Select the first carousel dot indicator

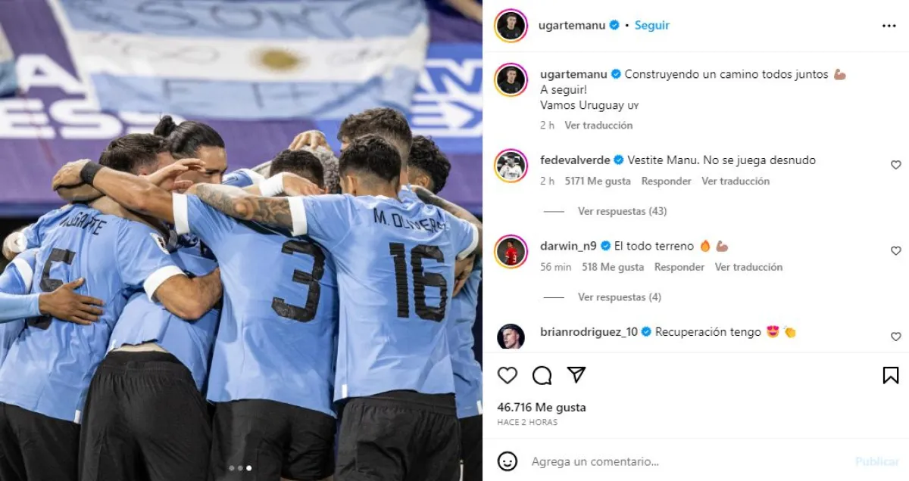232,468
